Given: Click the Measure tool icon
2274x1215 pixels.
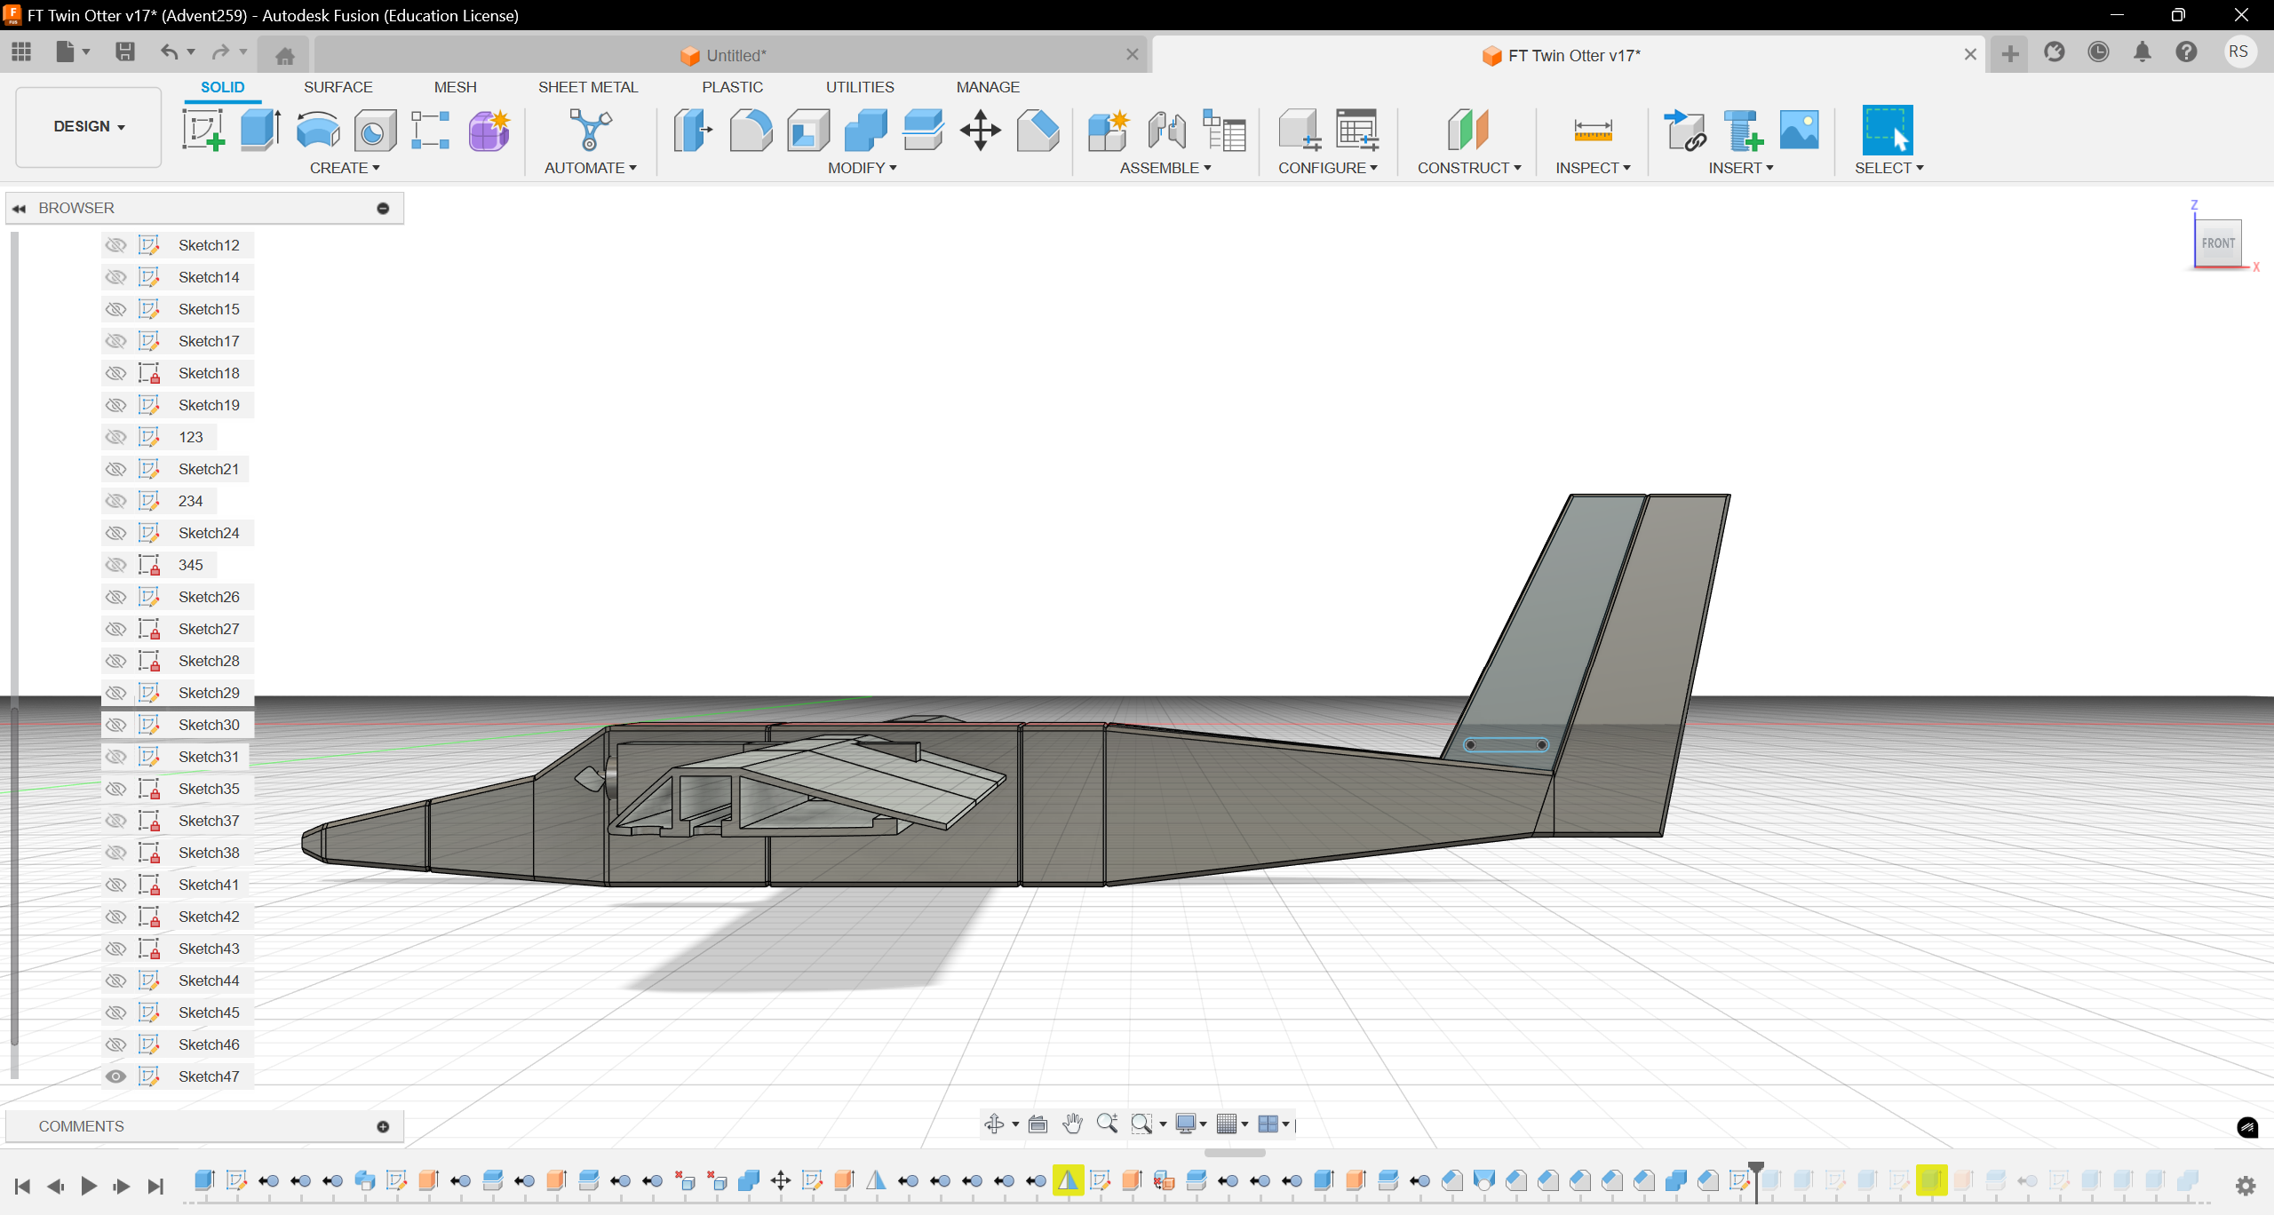Looking at the screenshot, I should pos(1593,130).
